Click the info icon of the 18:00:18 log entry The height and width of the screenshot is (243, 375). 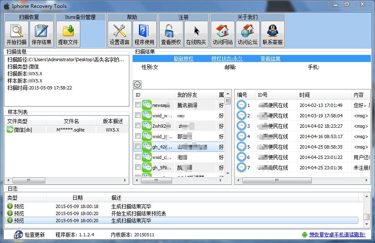point(10,206)
